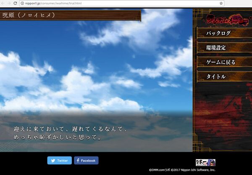Select the タイトル menu item
This screenshot has height=175, width=252.
pos(225,76)
